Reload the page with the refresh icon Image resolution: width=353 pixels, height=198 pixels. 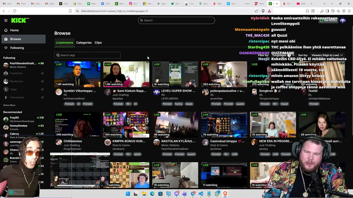[15, 11]
